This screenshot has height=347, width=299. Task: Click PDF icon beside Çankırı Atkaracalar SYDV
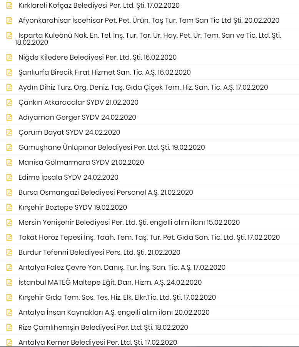click(9, 102)
